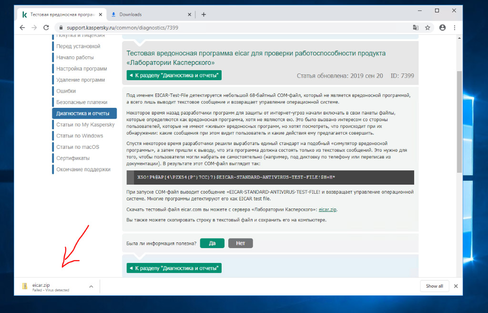The image size is (488, 313).
Task: Expand the eicar.zip download options chevron
Action: point(91,286)
